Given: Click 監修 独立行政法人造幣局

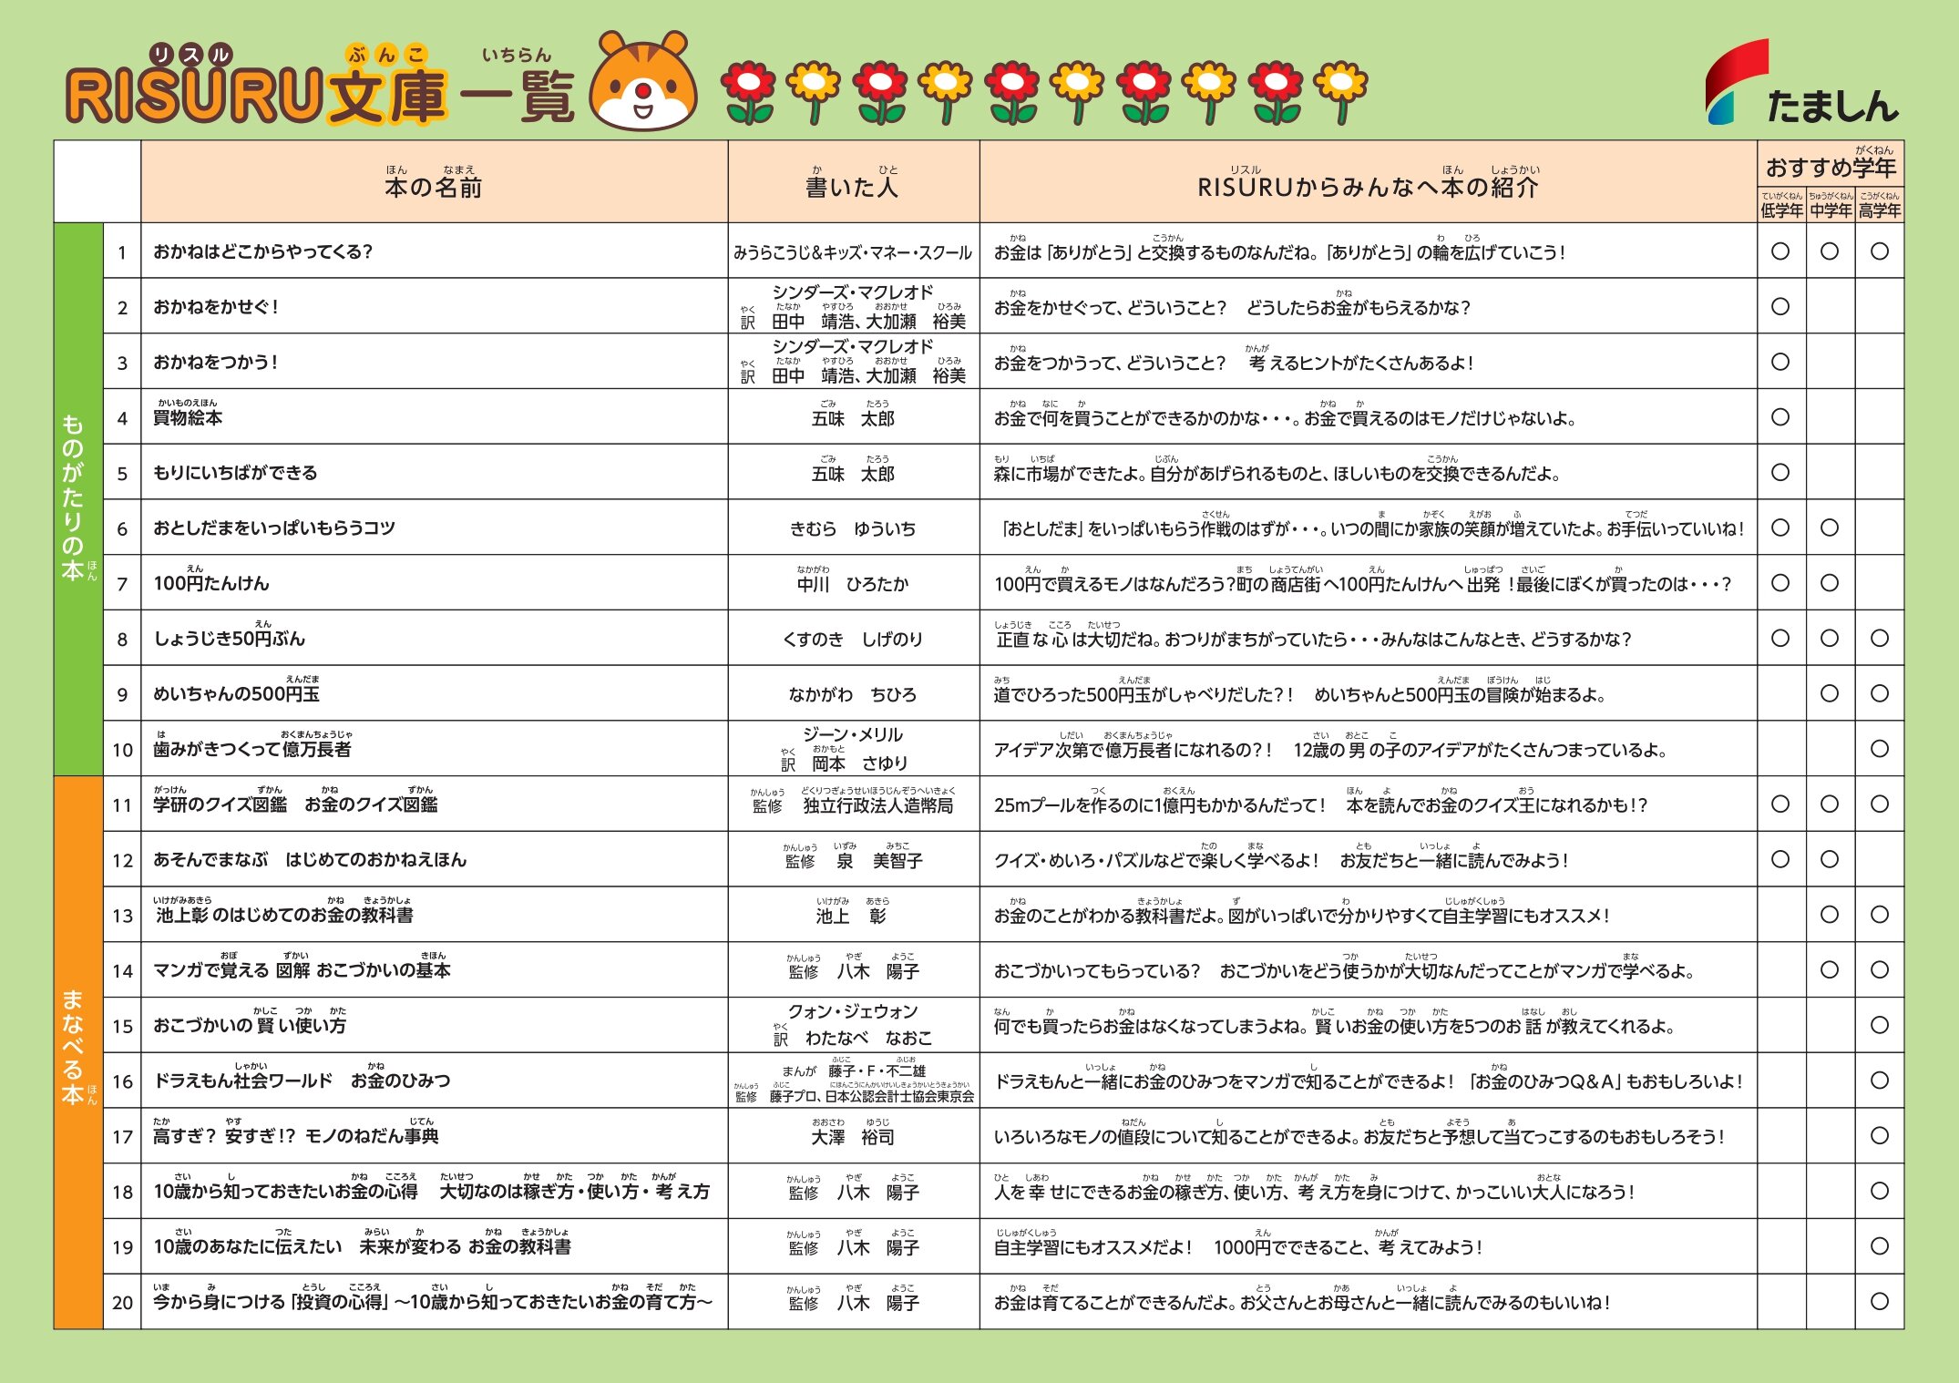Looking at the screenshot, I should (x=853, y=801).
